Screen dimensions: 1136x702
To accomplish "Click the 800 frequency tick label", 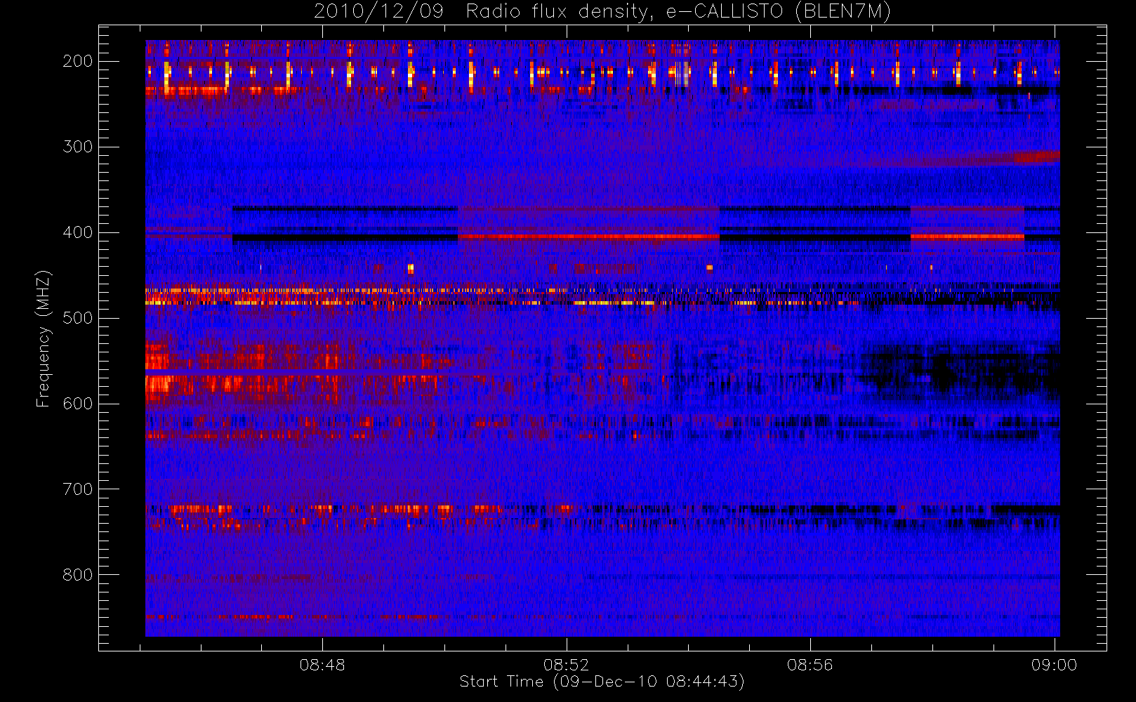I will (78, 575).
